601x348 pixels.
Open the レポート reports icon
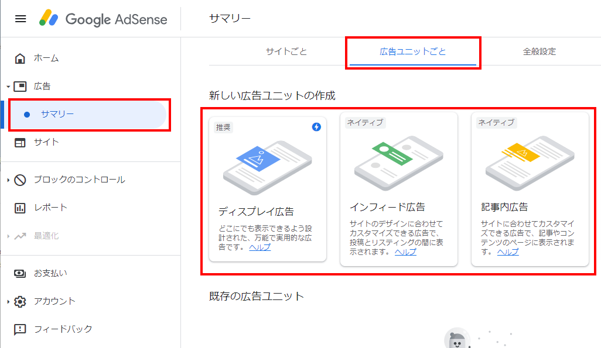click(x=20, y=208)
